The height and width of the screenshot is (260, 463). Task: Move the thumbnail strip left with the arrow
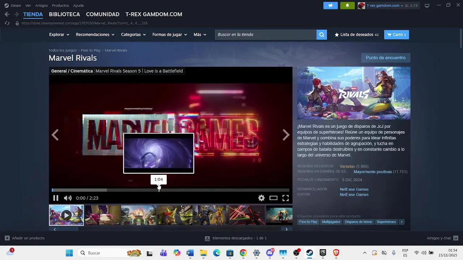pos(55,229)
